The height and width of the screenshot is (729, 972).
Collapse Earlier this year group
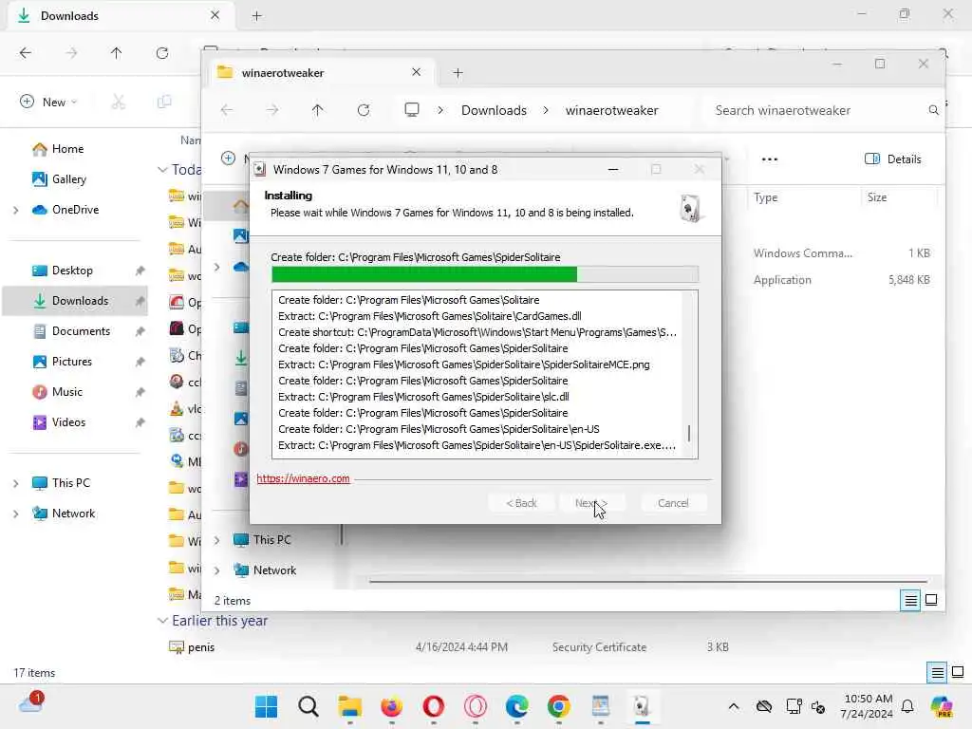coord(162,621)
